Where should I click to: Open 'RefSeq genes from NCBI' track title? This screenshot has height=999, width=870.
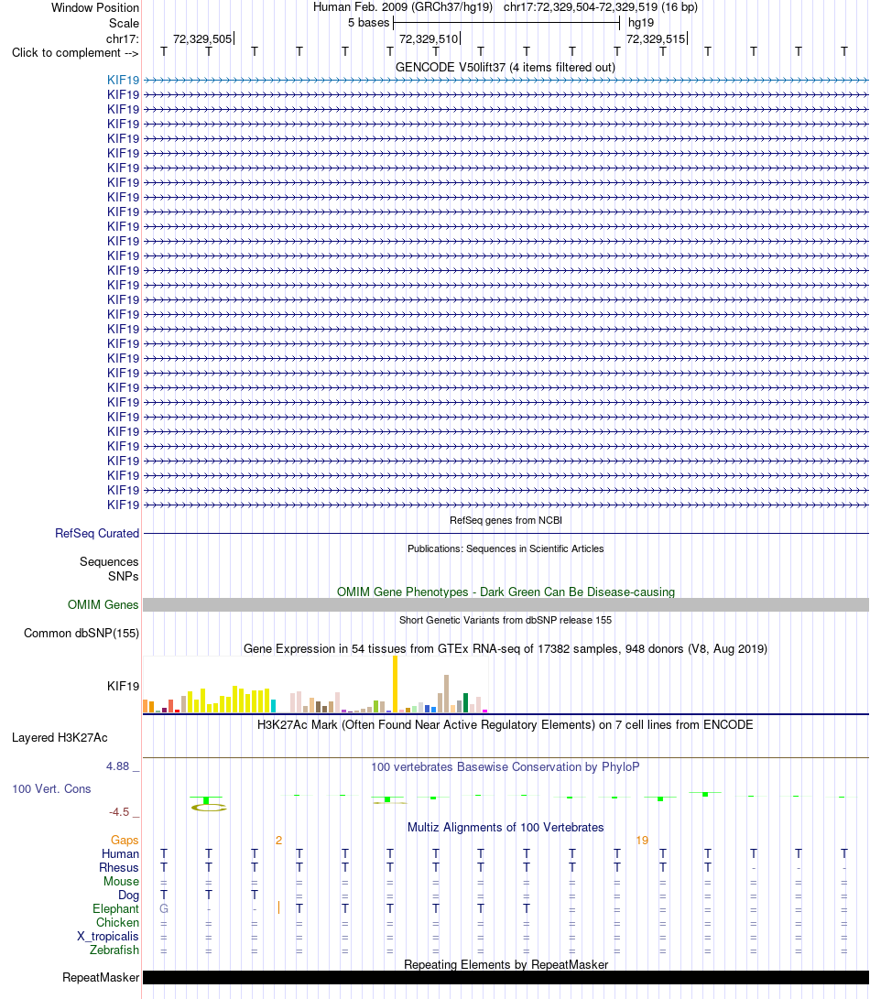point(506,520)
